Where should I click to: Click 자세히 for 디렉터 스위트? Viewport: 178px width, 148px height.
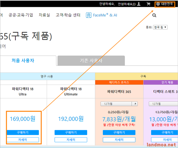point(164,140)
